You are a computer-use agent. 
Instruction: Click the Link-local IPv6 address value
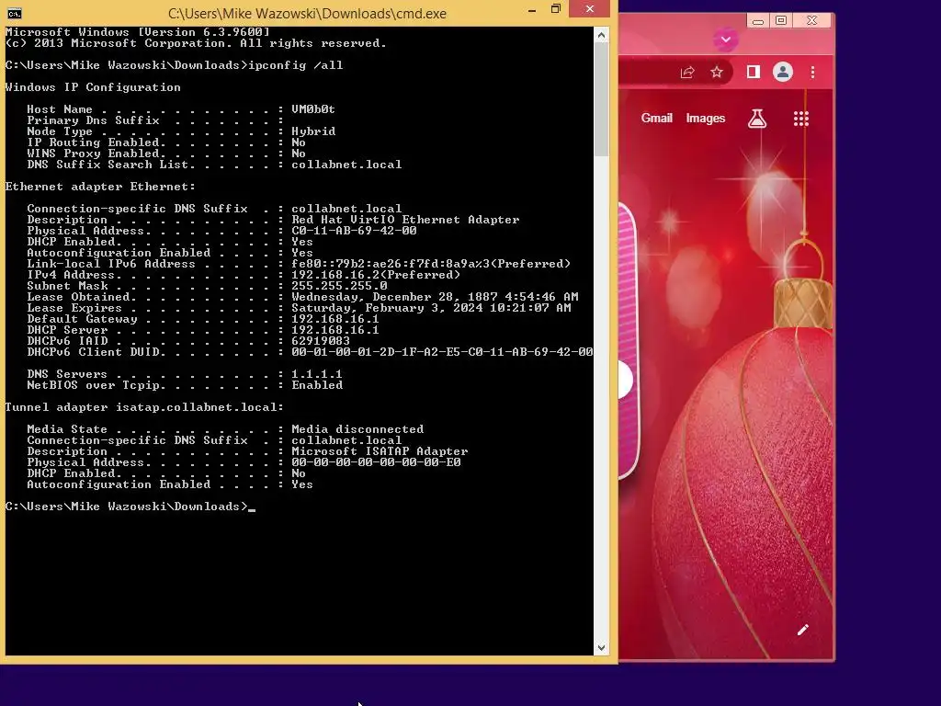point(431,264)
